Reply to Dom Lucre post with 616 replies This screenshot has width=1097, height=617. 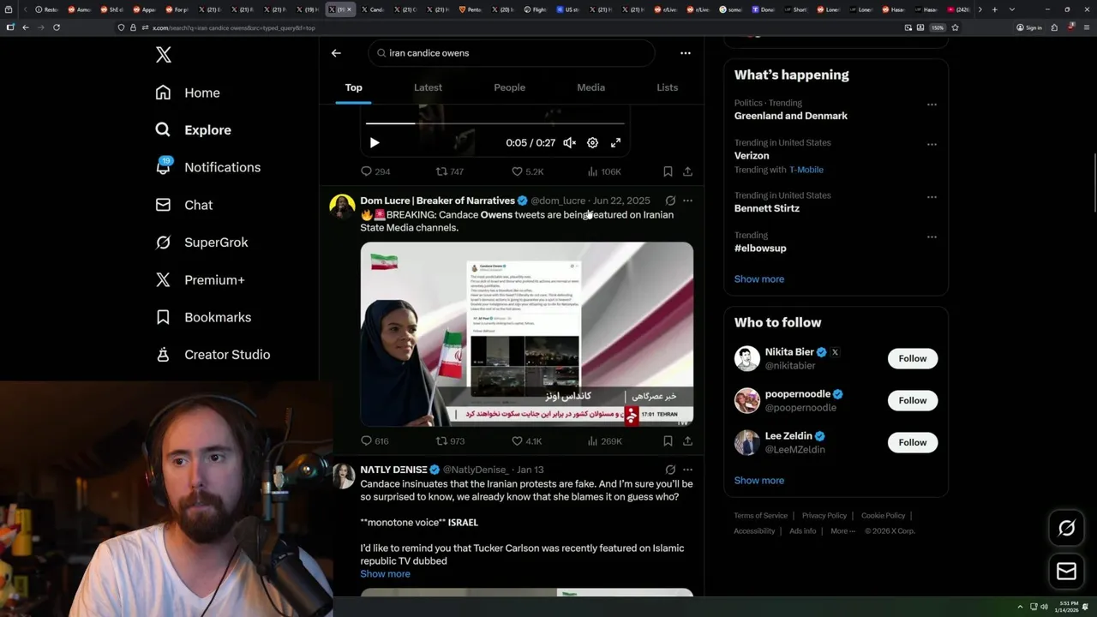(x=375, y=441)
